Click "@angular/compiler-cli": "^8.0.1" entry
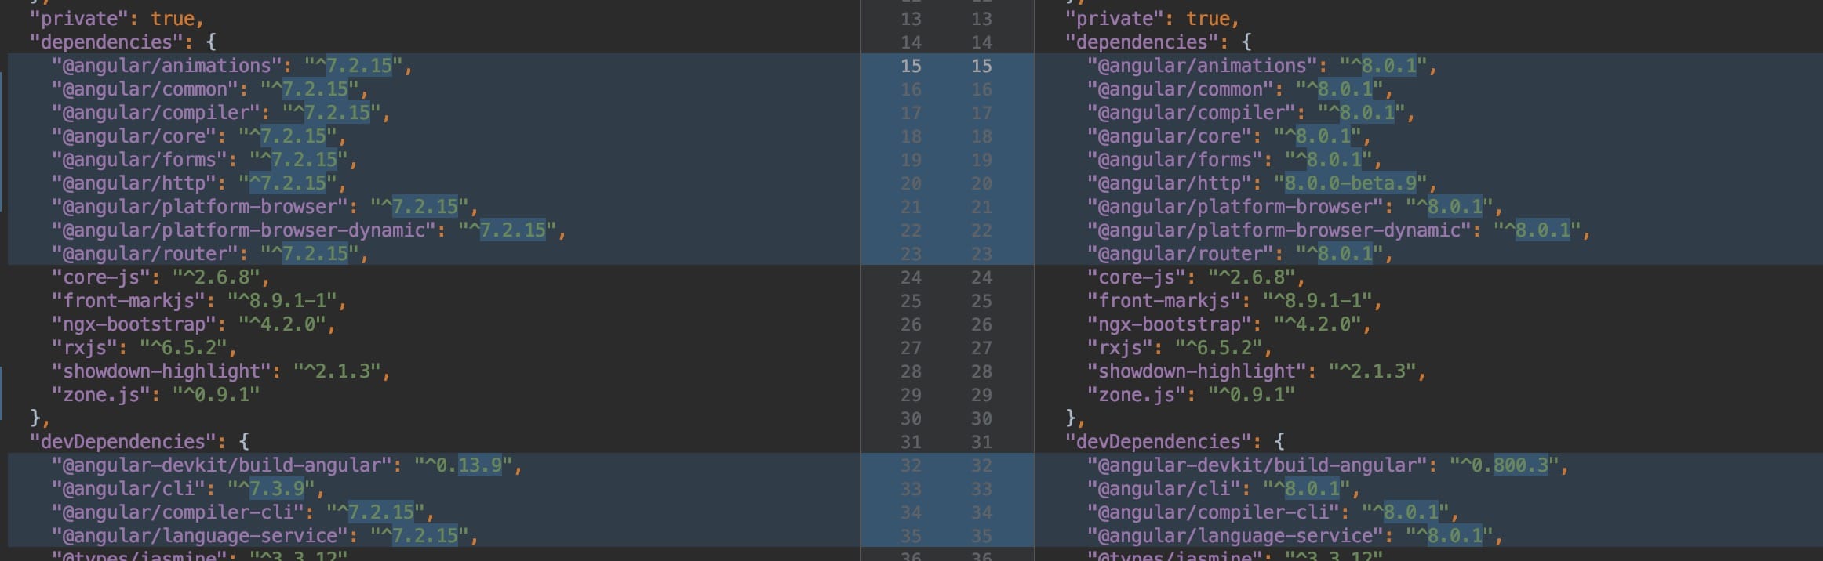The width and height of the screenshot is (1823, 561). point(1273,512)
